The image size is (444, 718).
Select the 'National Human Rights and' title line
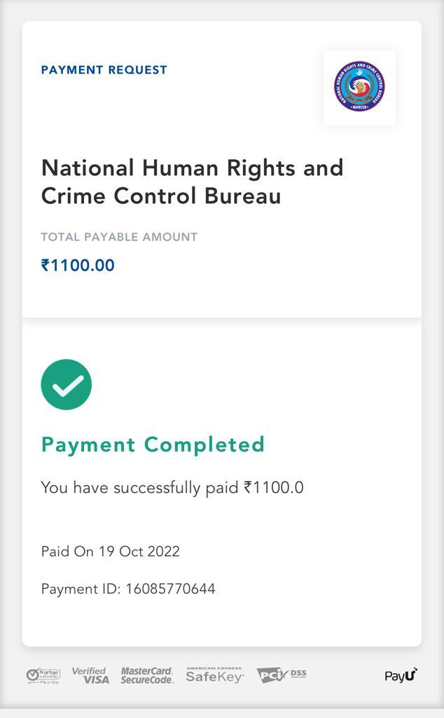(192, 168)
